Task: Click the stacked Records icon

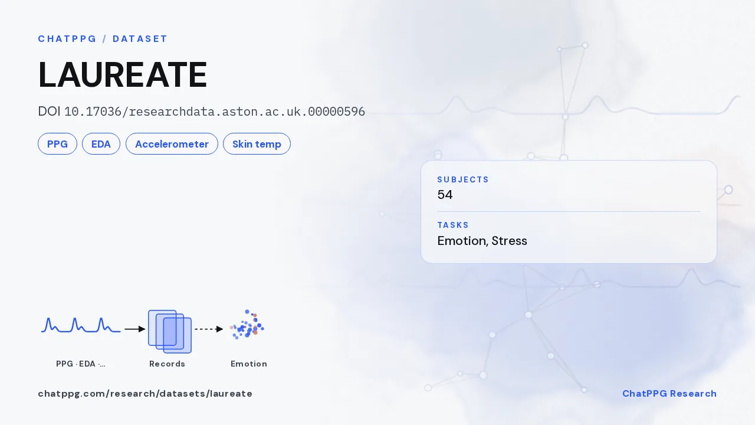Action: [170, 332]
